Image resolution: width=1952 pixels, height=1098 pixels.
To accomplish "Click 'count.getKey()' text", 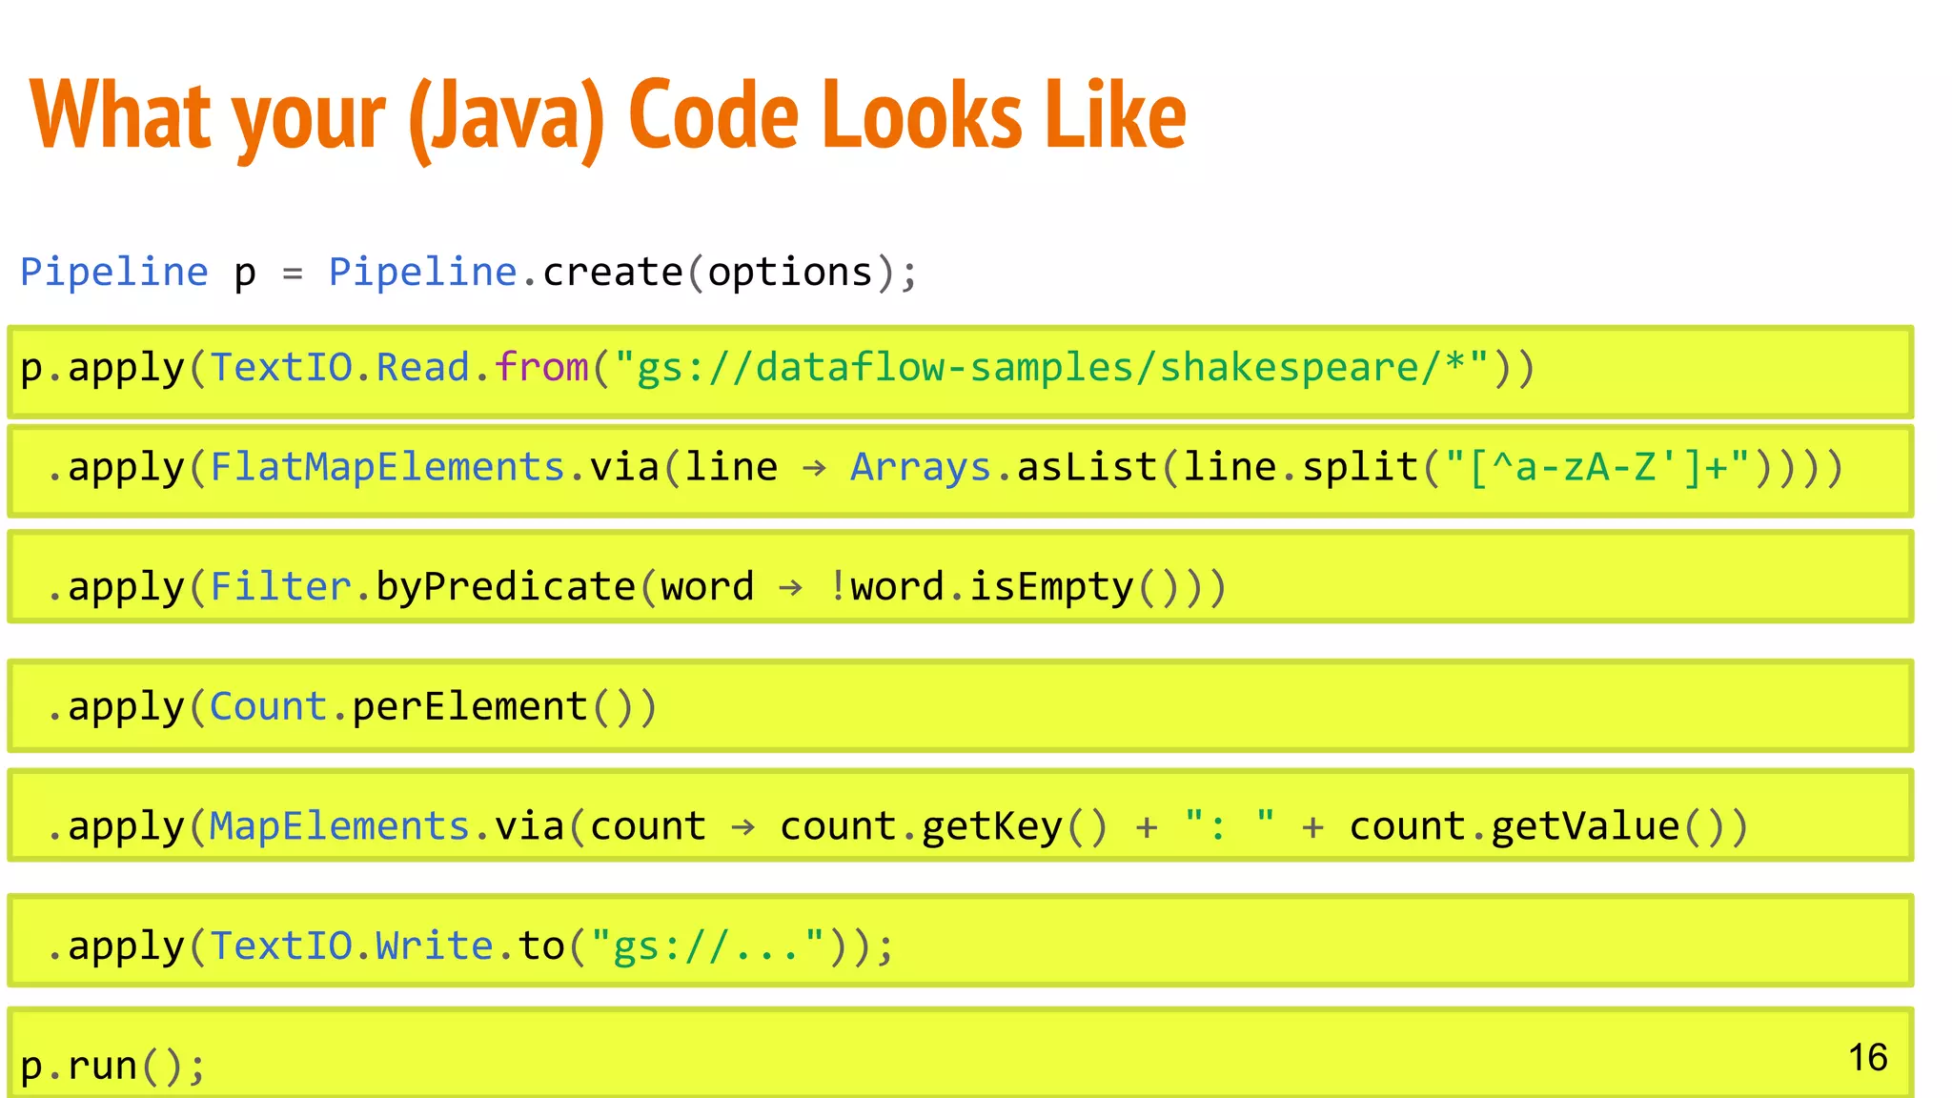I will 945,826.
